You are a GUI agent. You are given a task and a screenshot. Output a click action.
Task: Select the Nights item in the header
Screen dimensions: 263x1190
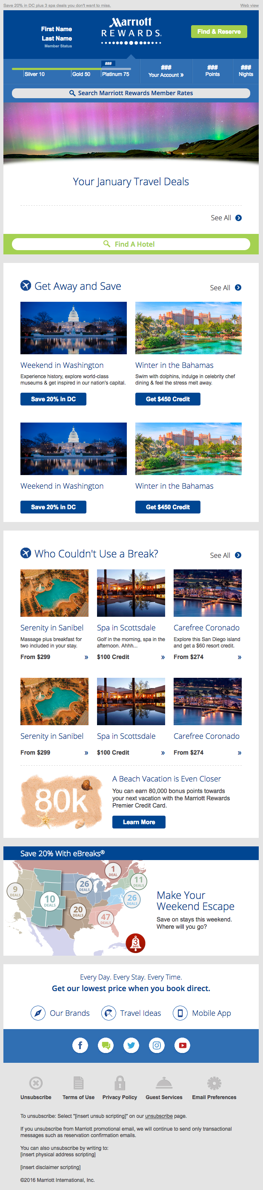coord(246,71)
